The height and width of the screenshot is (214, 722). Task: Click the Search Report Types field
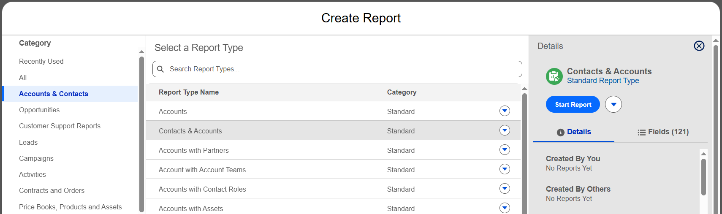337,69
